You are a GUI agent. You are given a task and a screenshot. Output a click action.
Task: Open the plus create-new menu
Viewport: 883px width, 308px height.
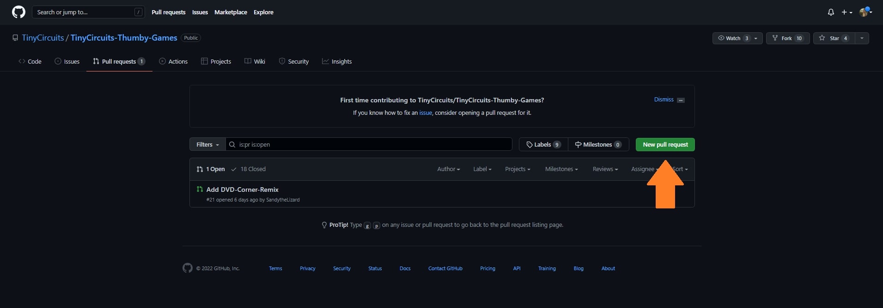[846, 12]
